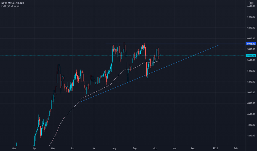Click the 6200.00 price axis label
Viewport: 257px width, 151px height.
coord(251,28)
